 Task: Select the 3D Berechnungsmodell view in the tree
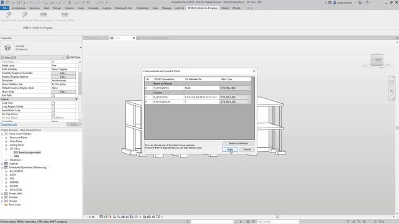click(27, 152)
